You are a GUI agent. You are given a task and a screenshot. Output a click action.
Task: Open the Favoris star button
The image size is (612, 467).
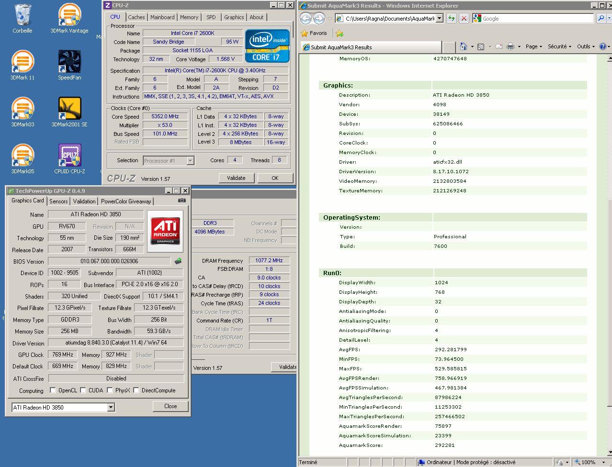click(314, 33)
